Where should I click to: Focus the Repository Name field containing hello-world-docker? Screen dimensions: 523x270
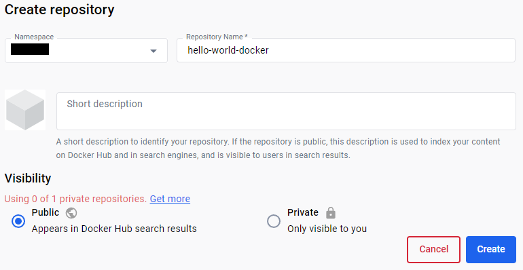346,50
